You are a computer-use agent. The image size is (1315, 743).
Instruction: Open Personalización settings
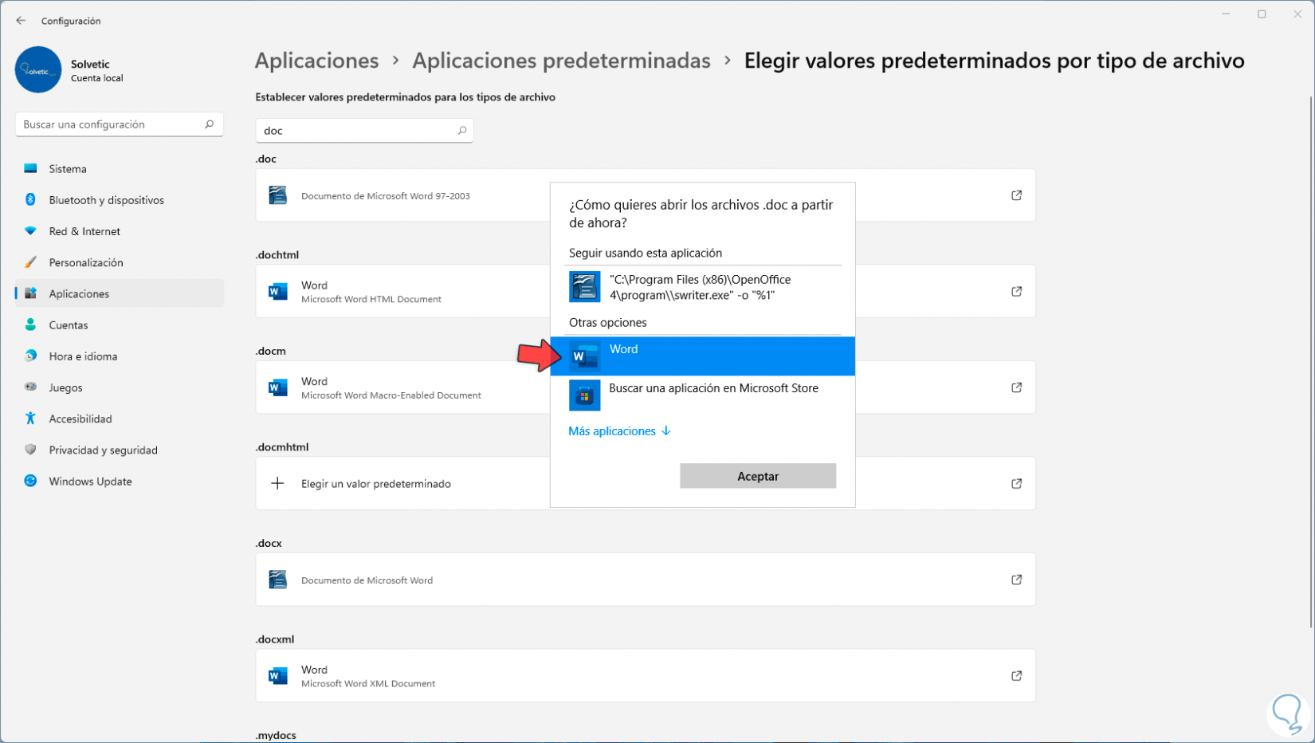pyautogui.click(x=120, y=262)
